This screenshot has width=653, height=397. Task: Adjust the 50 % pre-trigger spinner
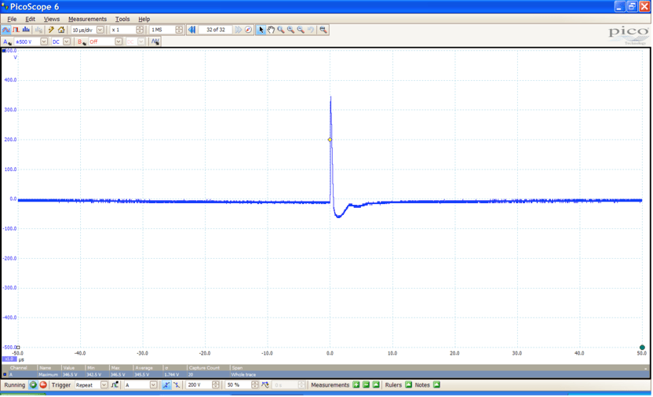click(x=254, y=385)
